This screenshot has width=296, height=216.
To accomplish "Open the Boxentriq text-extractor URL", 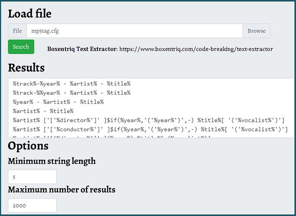I will point(196,49).
